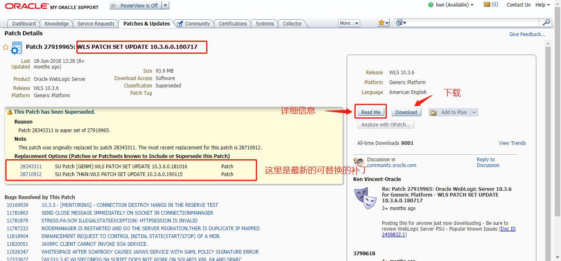561x261 pixels.
Task: Click the message count (0) text
Action: click(x=495, y=5)
